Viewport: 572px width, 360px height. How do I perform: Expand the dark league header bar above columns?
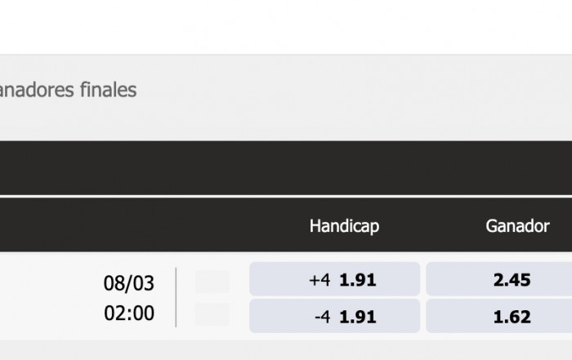pos(286,168)
